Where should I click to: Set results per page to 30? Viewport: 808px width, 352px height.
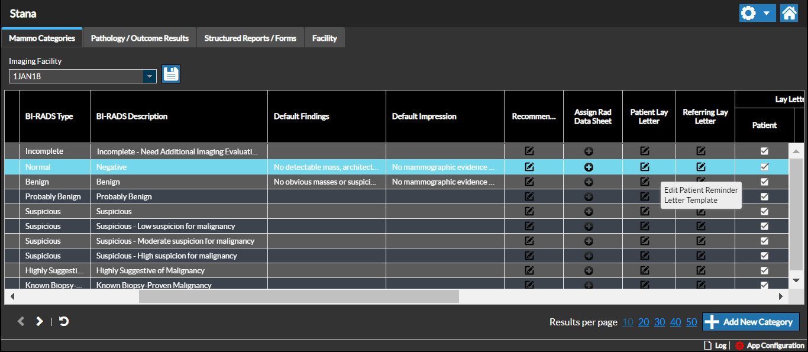tap(660, 322)
